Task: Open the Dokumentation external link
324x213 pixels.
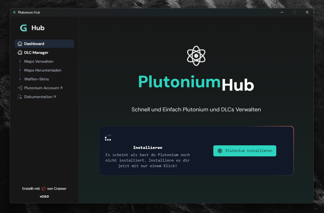Action: (x=39, y=97)
